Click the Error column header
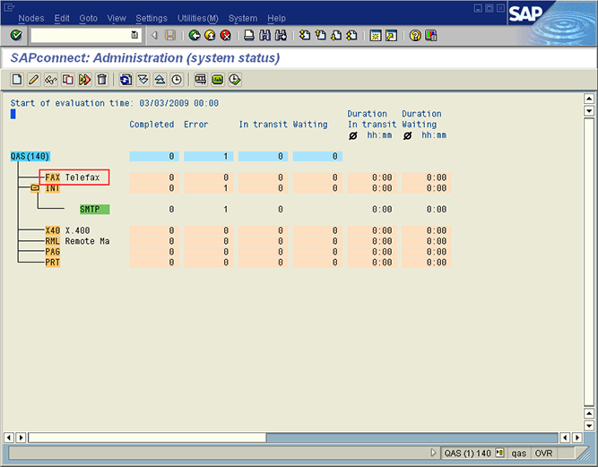This screenshot has height=467, width=598. pyautogui.click(x=196, y=125)
